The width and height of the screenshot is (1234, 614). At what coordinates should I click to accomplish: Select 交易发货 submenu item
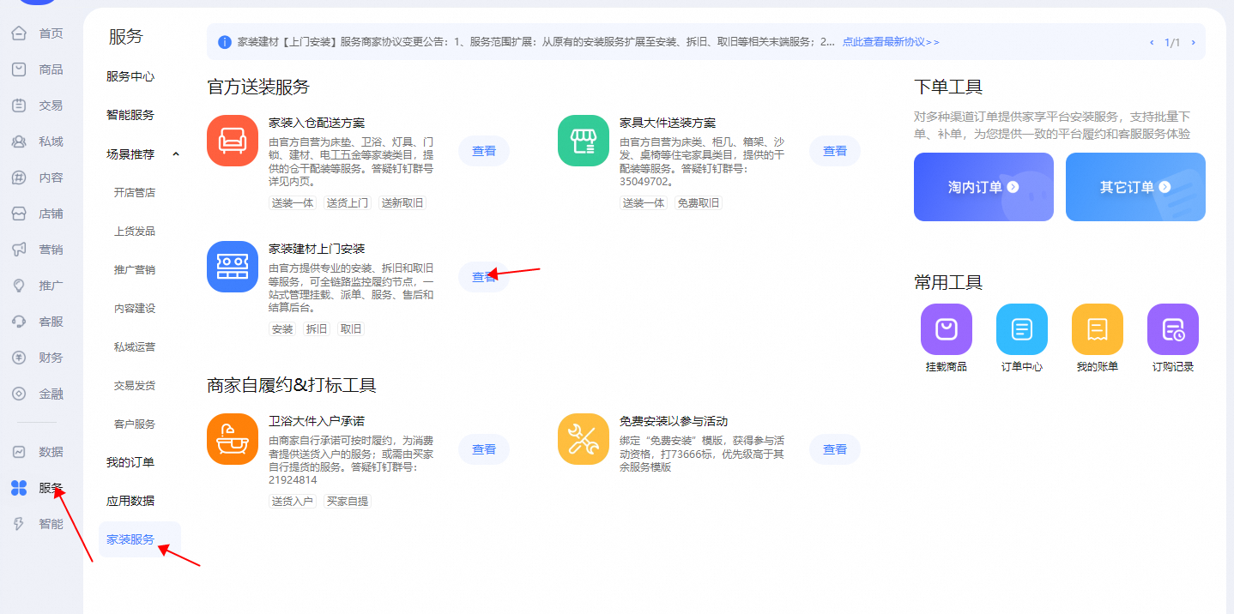coord(135,386)
